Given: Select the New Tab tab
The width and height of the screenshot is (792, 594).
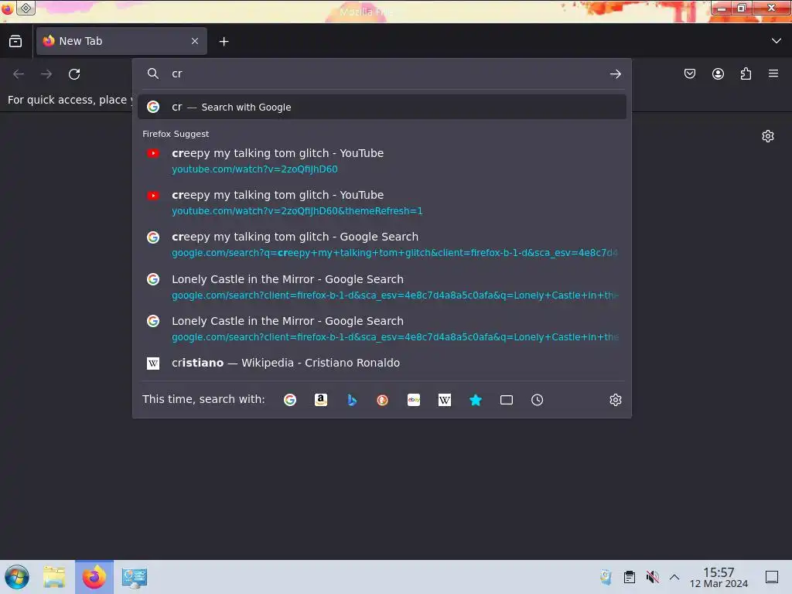Looking at the screenshot, I should pos(121,41).
